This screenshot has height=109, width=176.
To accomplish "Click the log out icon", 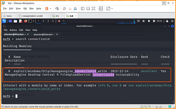I will click(x=172, y=21).
